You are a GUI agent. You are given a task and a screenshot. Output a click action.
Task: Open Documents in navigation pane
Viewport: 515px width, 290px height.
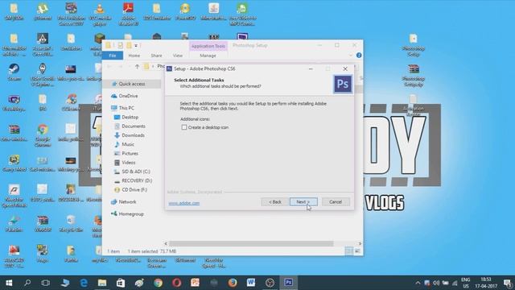click(134, 126)
